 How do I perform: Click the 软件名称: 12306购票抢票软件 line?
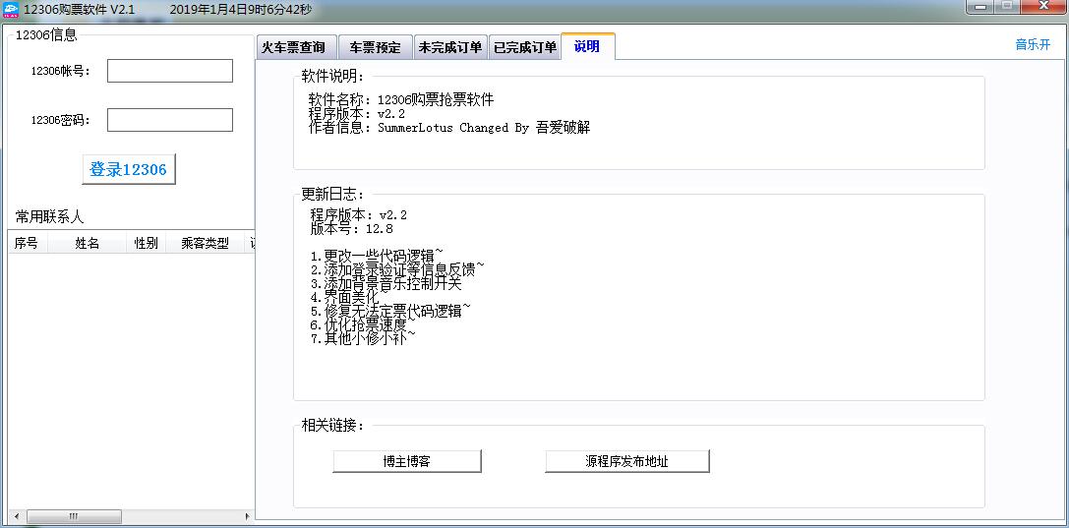point(401,99)
